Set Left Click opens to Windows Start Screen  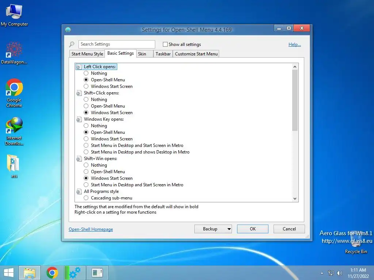coord(86,86)
